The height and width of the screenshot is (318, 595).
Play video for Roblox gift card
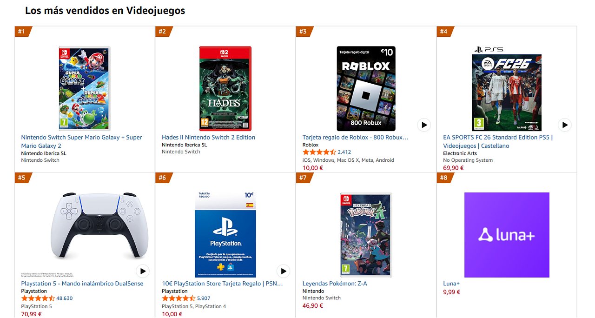click(x=423, y=125)
